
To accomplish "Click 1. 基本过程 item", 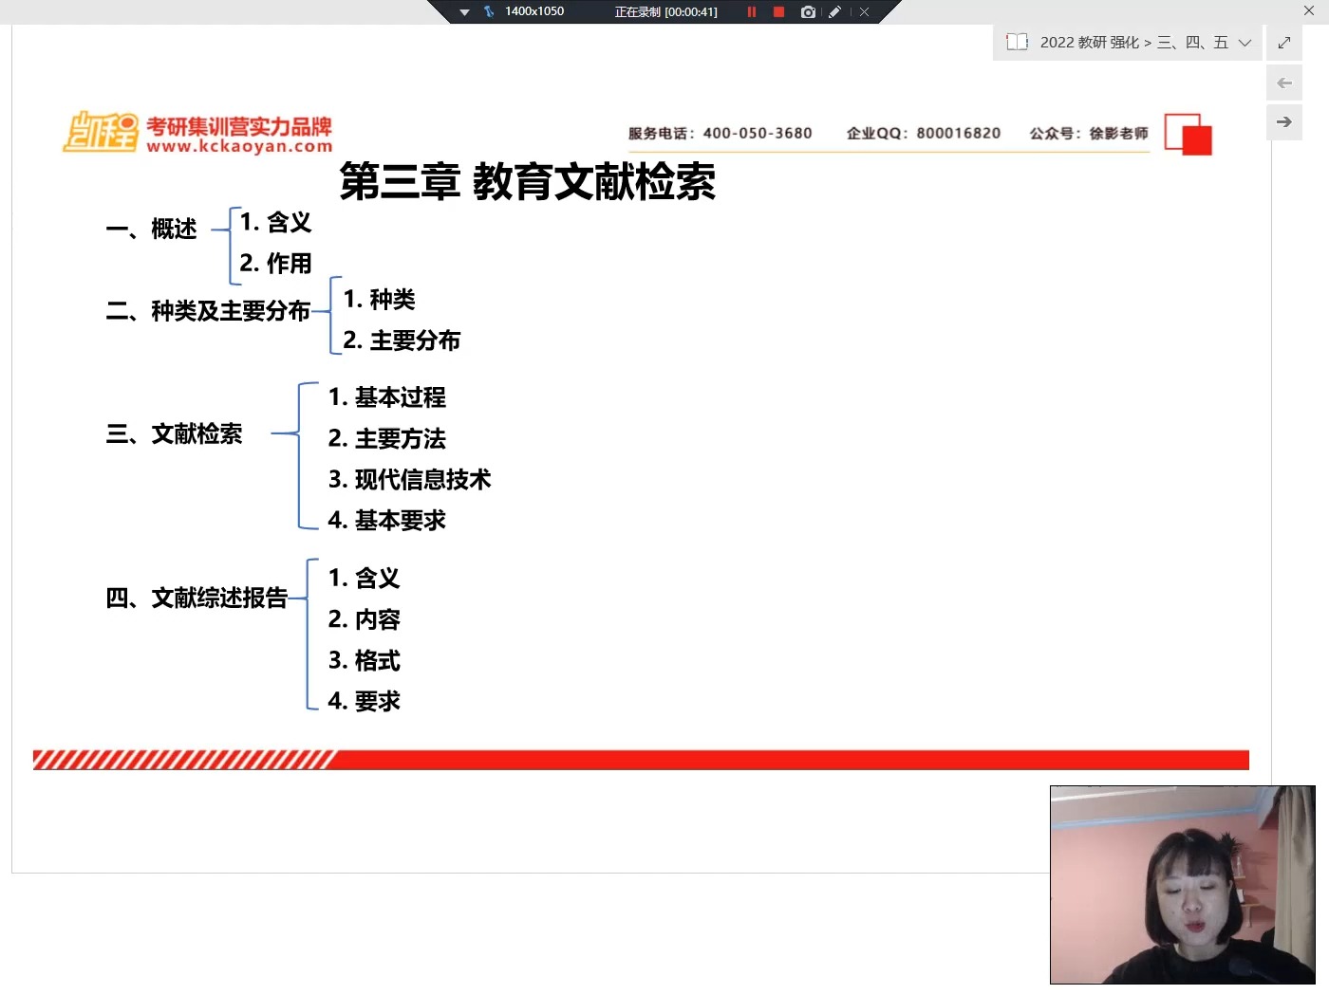I will pyautogui.click(x=387, y=397).
